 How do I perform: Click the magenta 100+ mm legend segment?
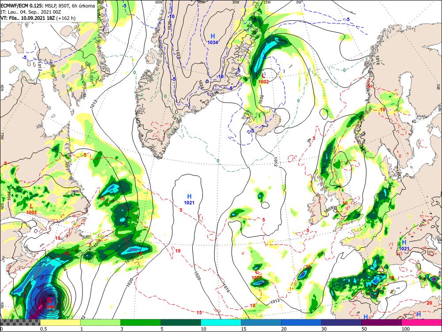[422, 322]
